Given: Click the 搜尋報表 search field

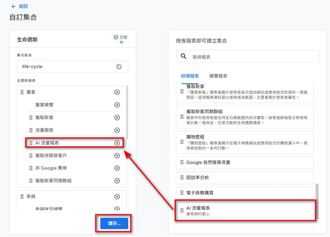Looking at the screenshot, I should click(251, 57).
